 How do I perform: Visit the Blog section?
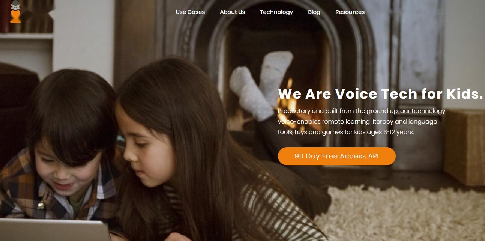(314, 12)
